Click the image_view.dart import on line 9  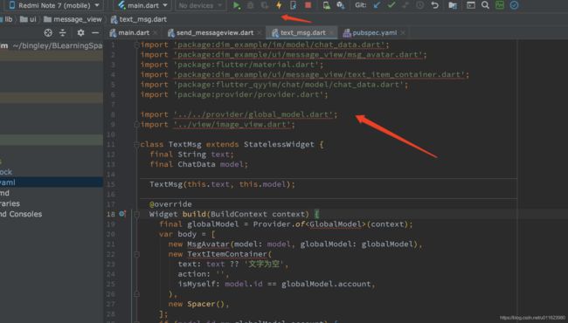click(x=232, y=125)
